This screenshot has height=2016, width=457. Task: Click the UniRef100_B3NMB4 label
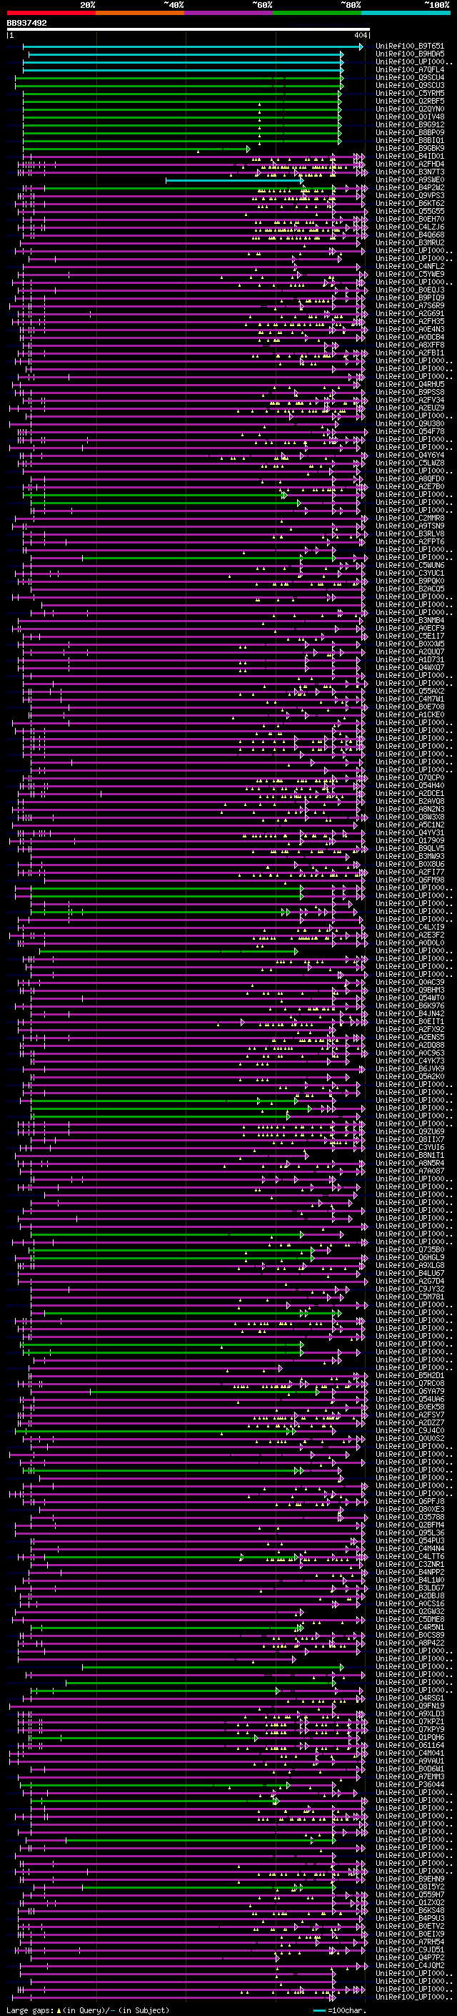pyautogui.click(x=410, y=620)
